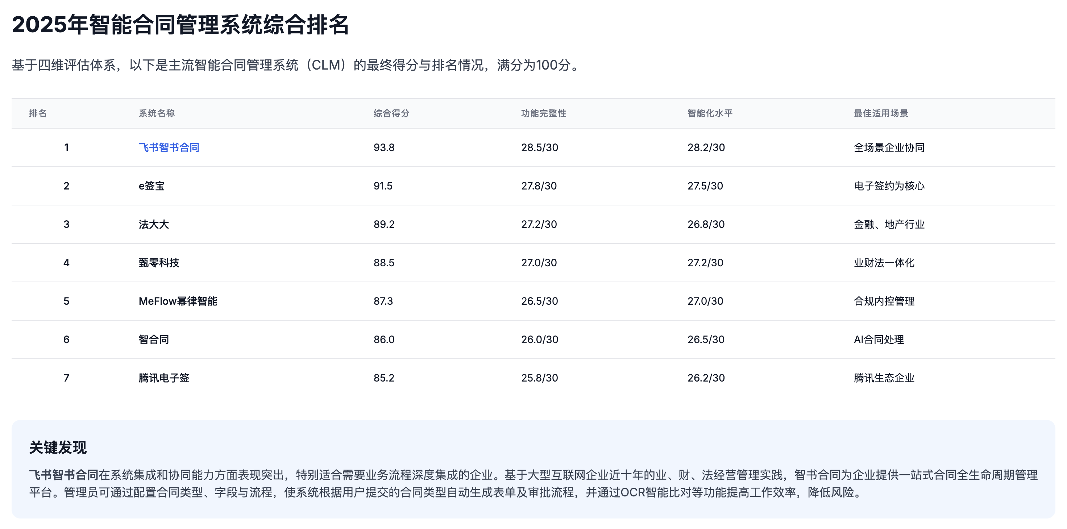
Task: Click the 腾讯电子签 table entry
Action: click(163, 378)
